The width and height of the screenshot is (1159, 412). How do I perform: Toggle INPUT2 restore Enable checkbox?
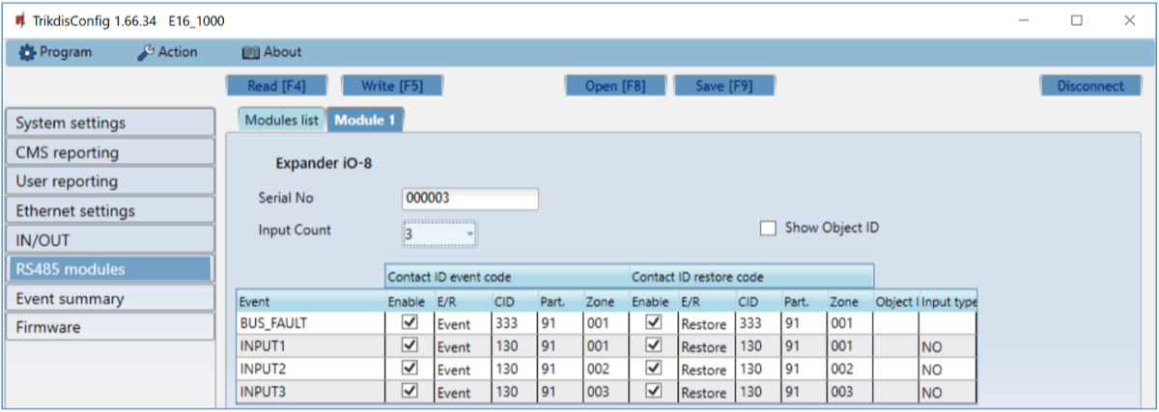(x=653, y=369)
